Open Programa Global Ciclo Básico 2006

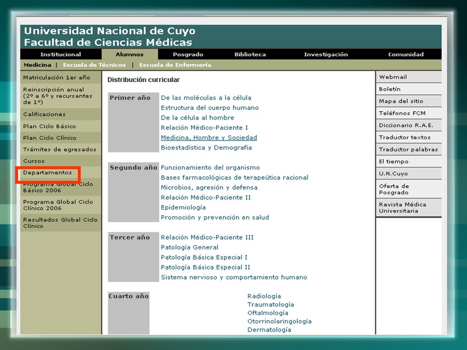61,187
